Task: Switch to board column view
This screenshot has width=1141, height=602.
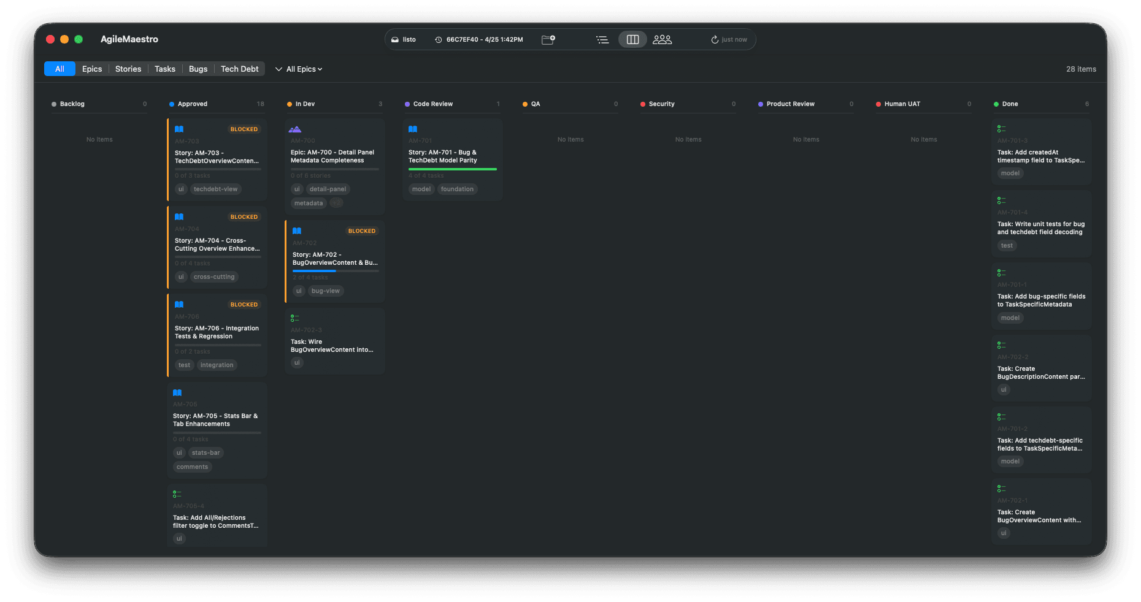Action: 632,39
